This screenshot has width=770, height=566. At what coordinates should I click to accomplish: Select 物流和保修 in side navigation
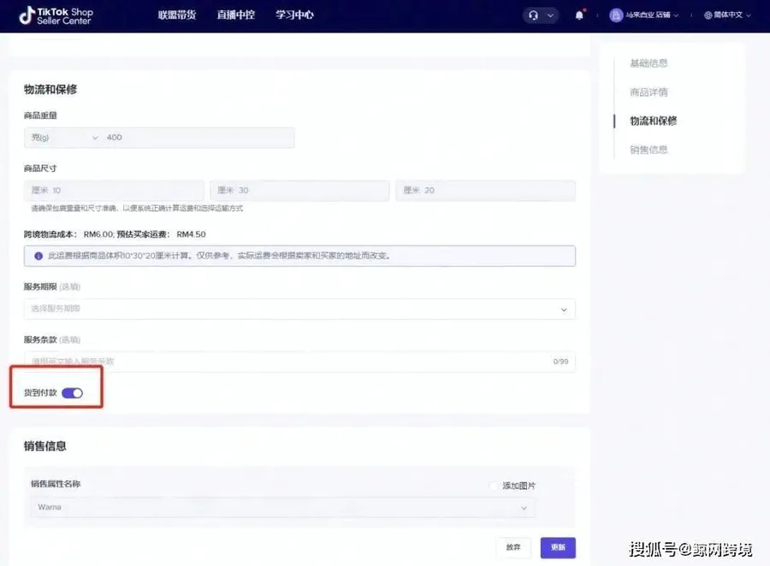(653, 121)
